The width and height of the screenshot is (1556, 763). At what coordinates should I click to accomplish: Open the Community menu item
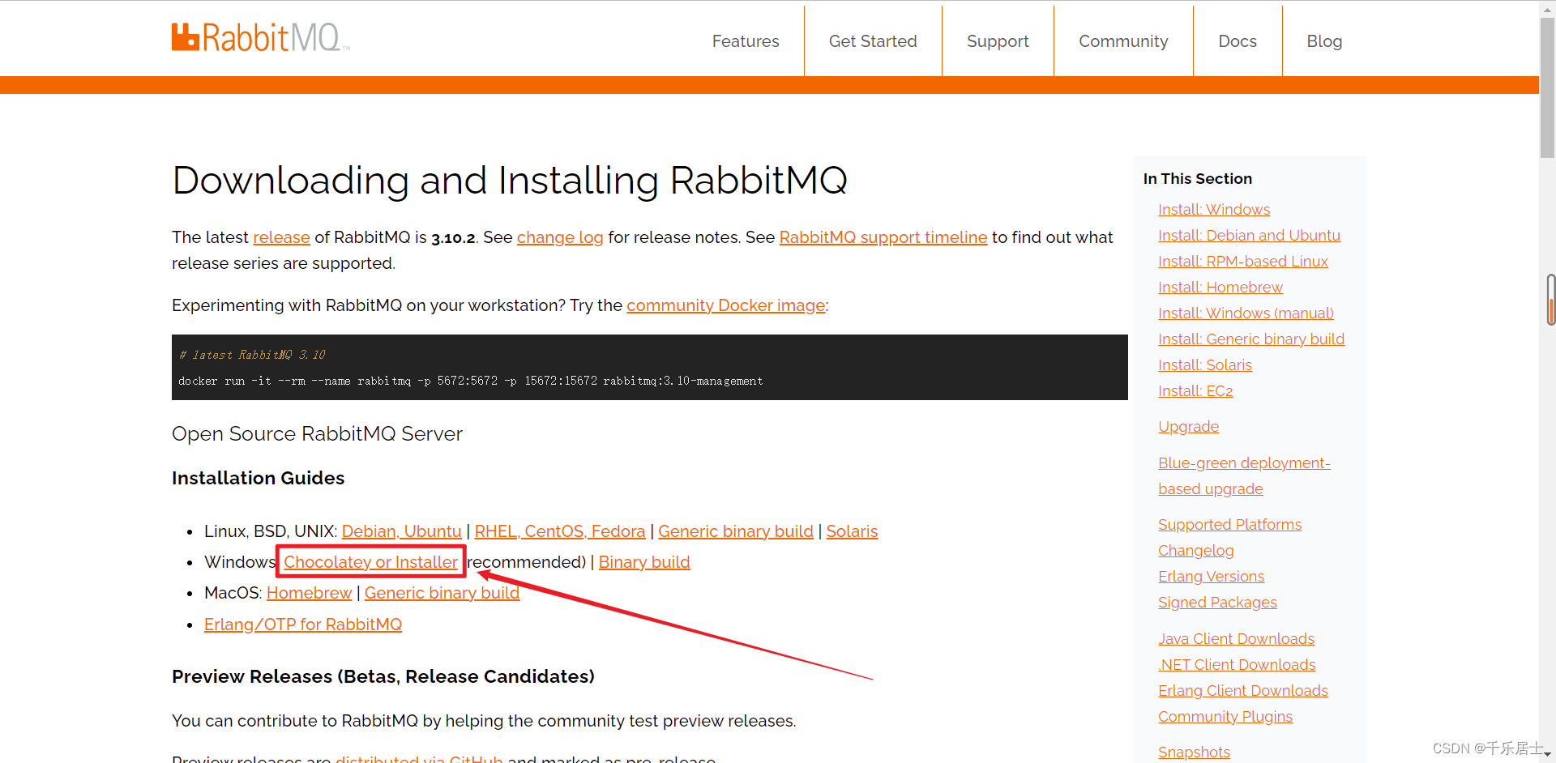(x=1123, y=41)
